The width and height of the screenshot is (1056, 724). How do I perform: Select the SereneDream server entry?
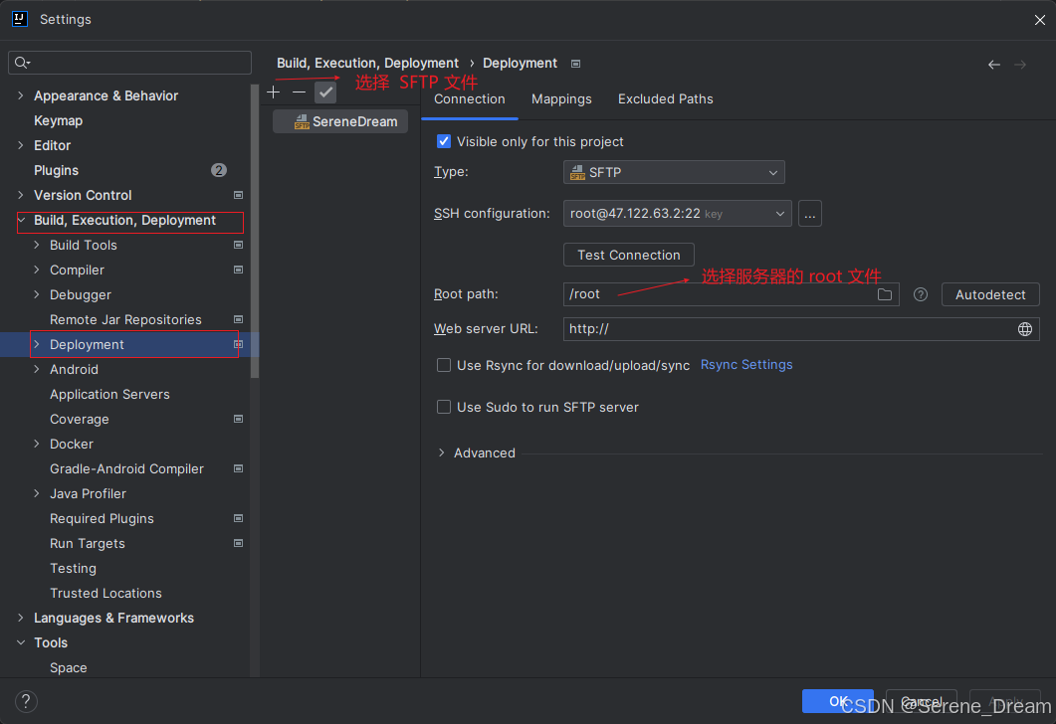340,121
